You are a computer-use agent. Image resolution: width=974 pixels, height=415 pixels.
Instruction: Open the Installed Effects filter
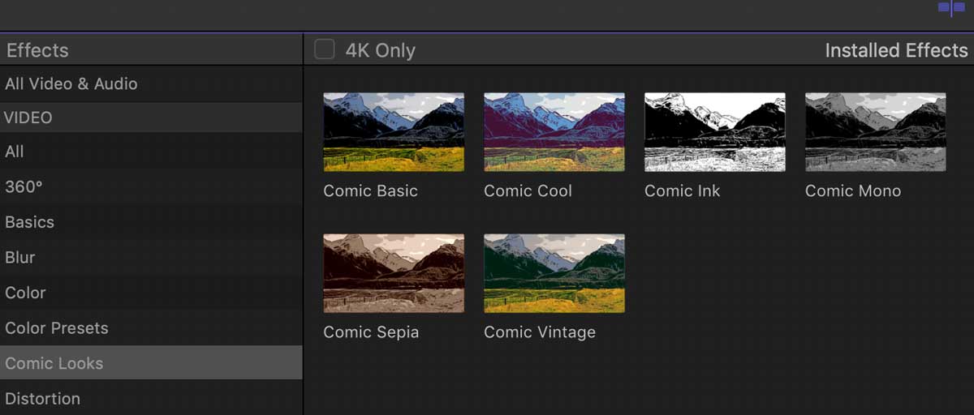896,50
